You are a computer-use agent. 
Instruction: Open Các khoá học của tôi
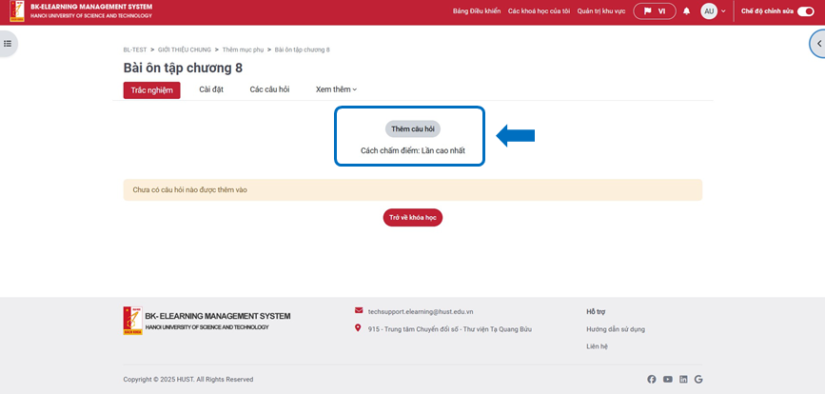click(539, 11)
